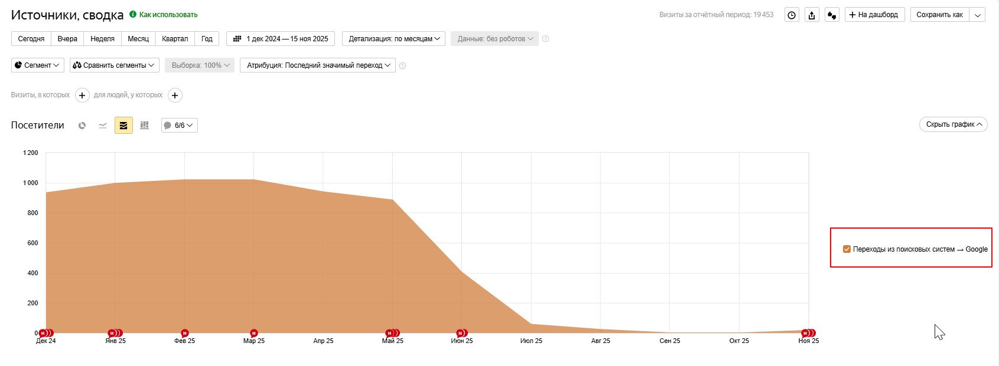Open the 'Атрибуция: Последний значимый переход' dropdown
The image size is (999, 366).
pos(318,65)
